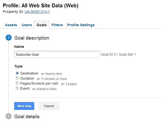This screenshot has height=127, width=161.
Task: Select the Destination radio button
Action: 17,73
